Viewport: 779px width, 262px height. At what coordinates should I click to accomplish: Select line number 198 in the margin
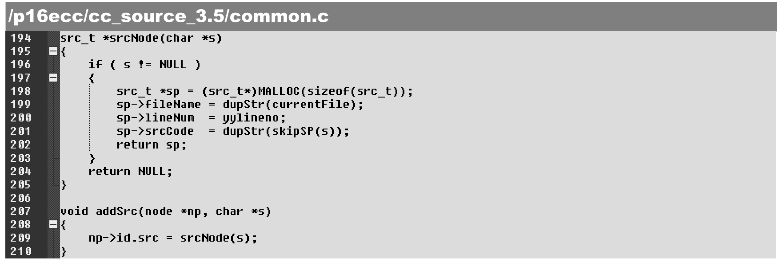tap(21, 91)
